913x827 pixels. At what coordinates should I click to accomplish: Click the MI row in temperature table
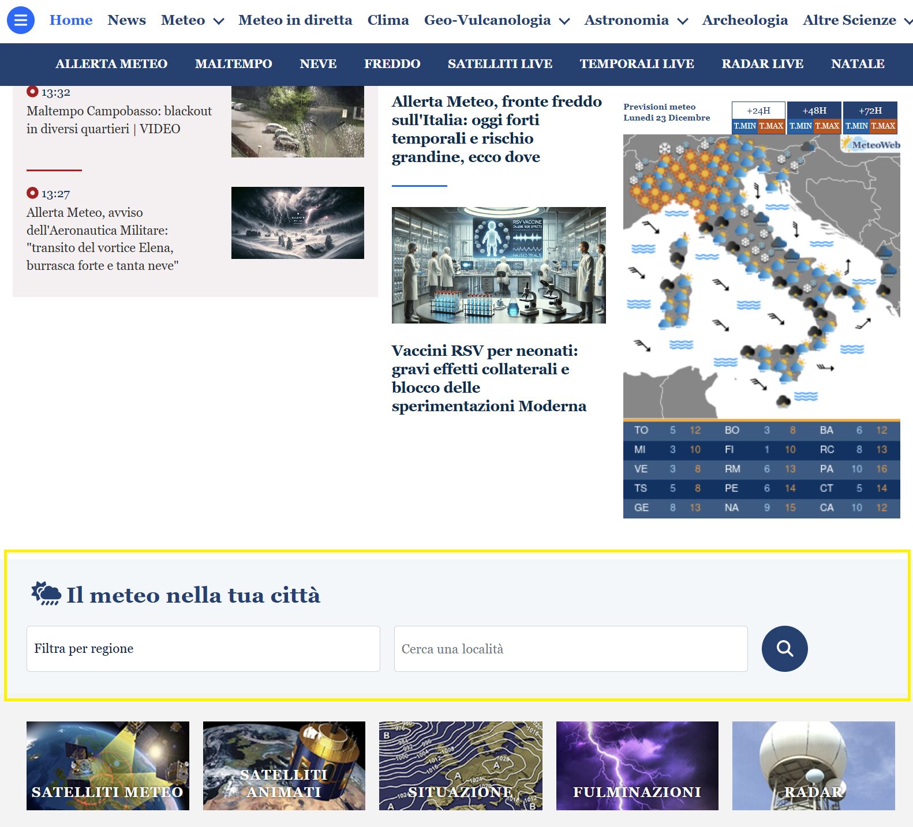click(x=667, y=449)
